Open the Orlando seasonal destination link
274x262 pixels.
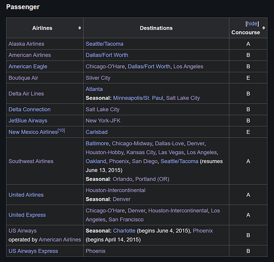pyautogui.click(x=123, y=179)
